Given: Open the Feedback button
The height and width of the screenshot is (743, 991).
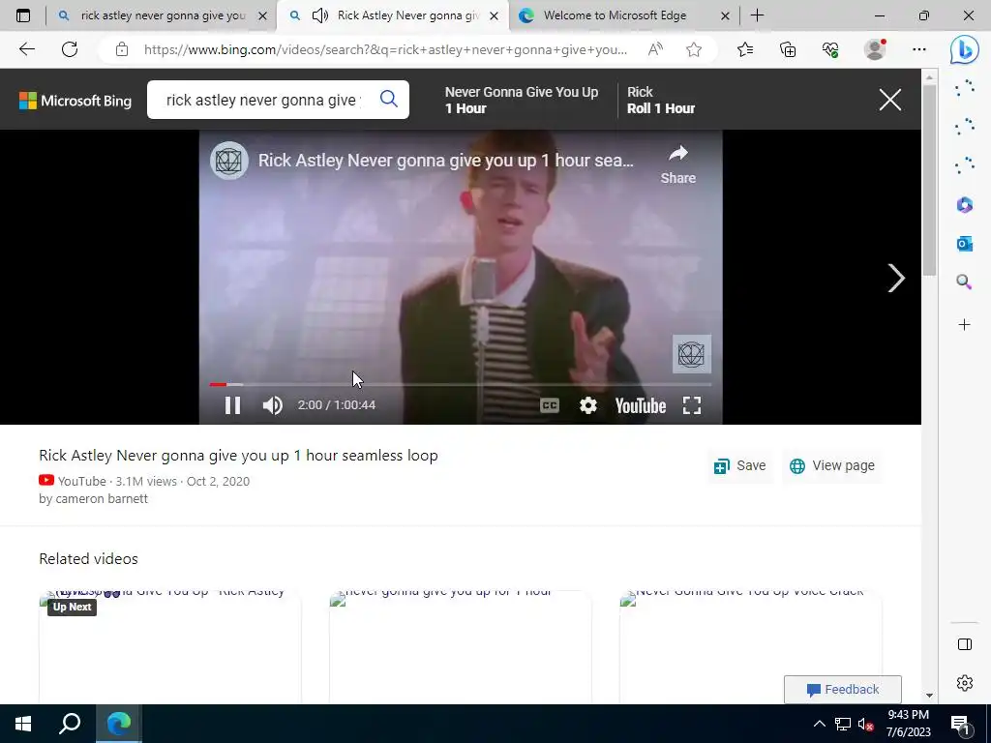Looking at the screenshot, I should pyautogui.click(x=843, y=689).
